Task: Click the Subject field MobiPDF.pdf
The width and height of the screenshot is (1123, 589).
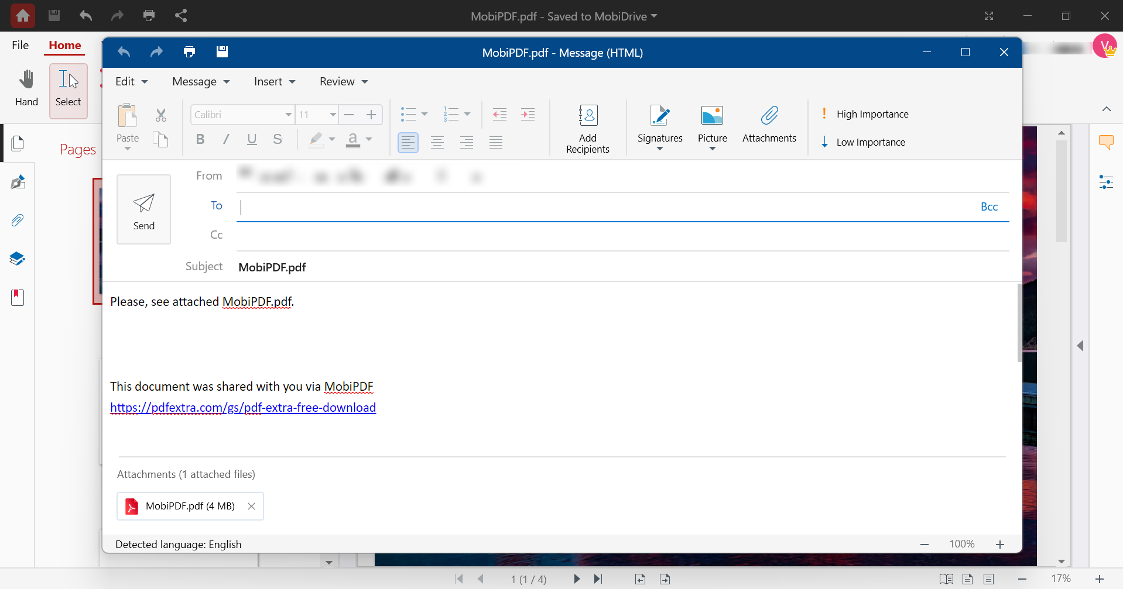Action: pos(623,267)
